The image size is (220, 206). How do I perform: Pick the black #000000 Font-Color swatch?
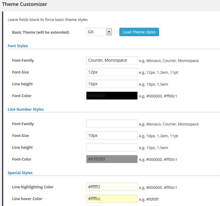coord(112,96)
